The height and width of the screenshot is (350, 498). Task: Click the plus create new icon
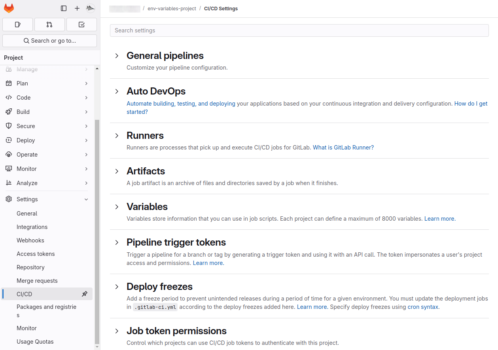[x=77, y=8]
